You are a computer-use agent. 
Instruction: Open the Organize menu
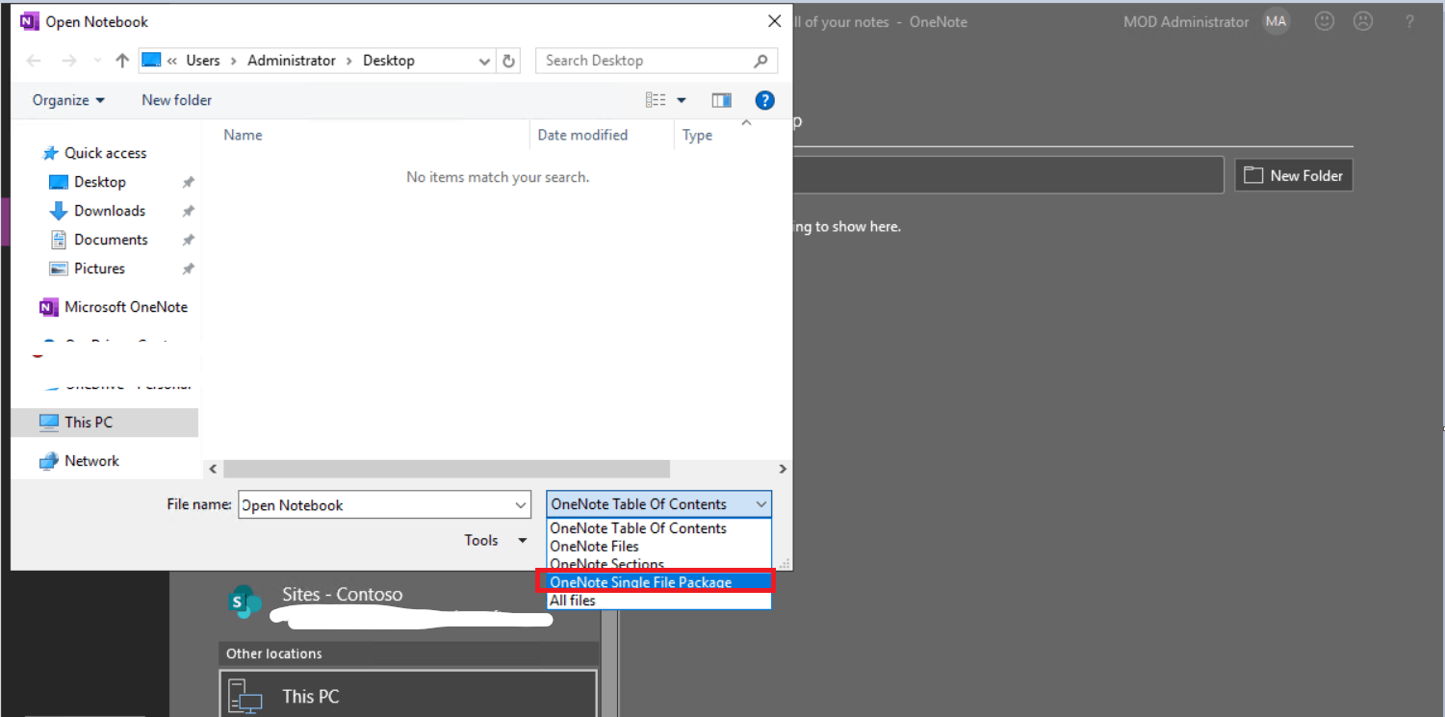point(68,100)
